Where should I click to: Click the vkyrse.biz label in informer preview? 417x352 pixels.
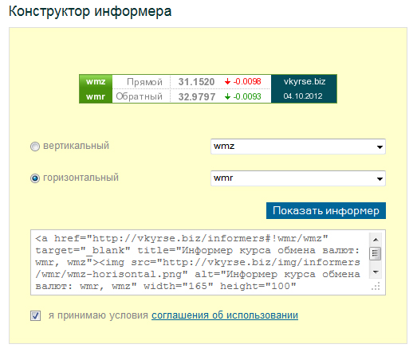point(305,81)
